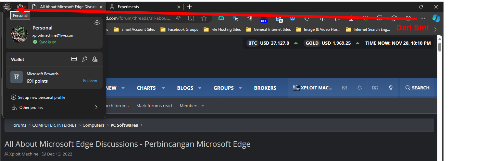This screenshot has height=161, width=488.
Task: Click the Personal profile avatar in title bar
Action: 7,6
